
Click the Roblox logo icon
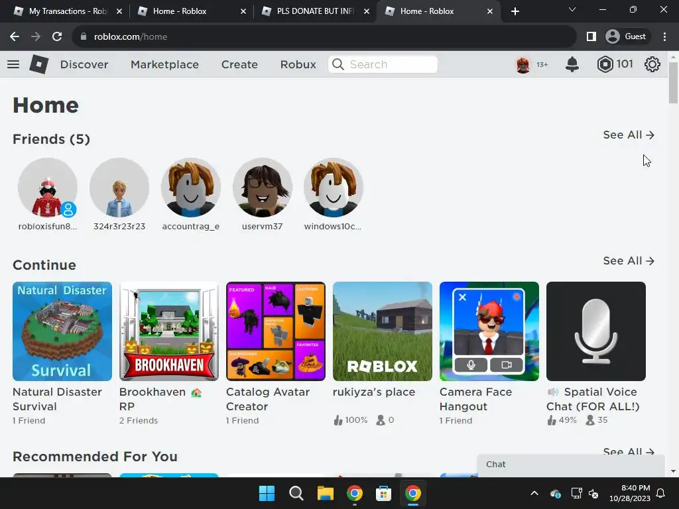coord(39,64)
